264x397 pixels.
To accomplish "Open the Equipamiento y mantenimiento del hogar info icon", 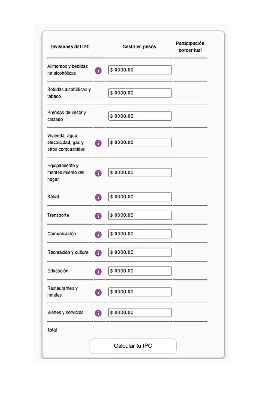I will click(98, 172).
